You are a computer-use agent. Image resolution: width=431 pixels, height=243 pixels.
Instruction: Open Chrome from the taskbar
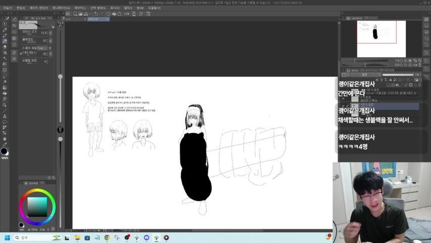107,237
